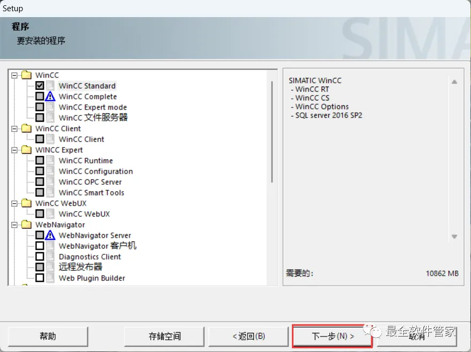Check the WebNavigator 客户机 checkbox
This screenshot has width=471, height=352.
coord(40,246)
